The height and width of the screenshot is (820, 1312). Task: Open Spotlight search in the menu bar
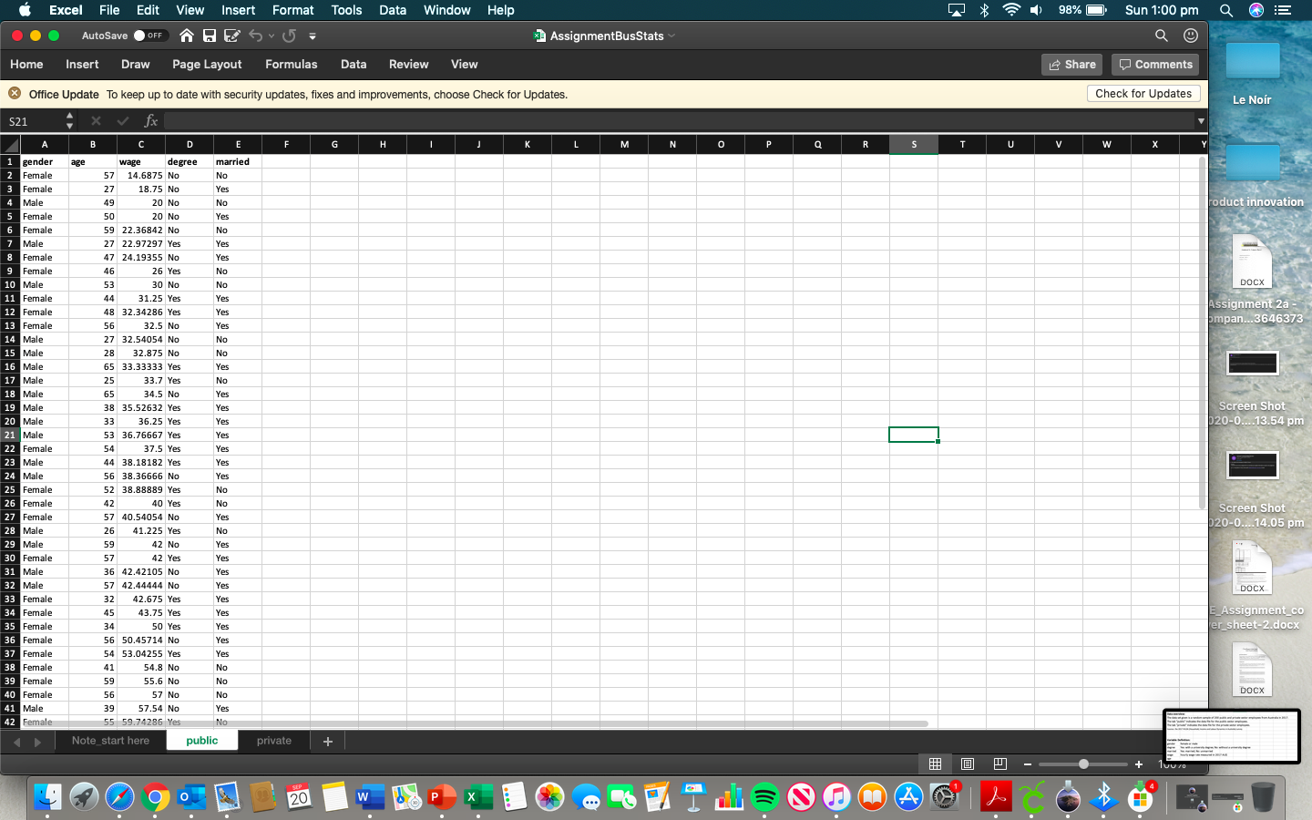pos(1226,10)
